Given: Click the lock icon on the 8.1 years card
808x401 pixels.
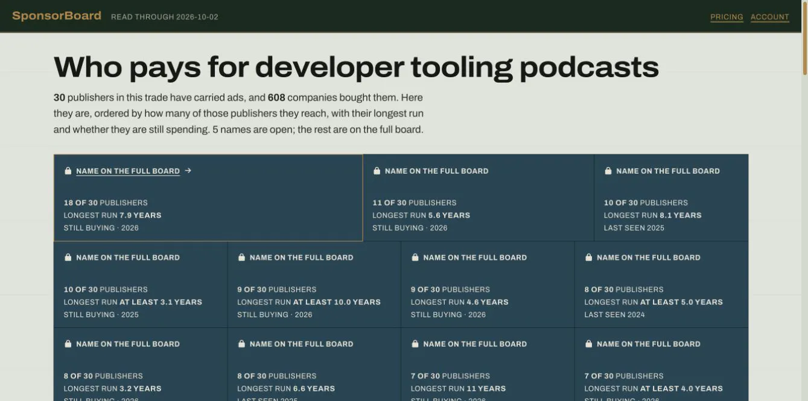Looking at the screenshot, I should [608, 171].
